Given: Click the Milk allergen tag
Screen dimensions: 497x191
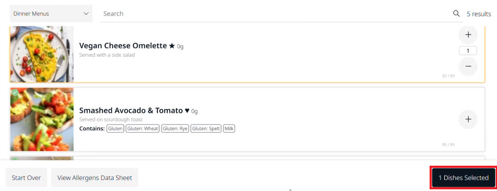Looking at the screenshot, I should [229, 129].
